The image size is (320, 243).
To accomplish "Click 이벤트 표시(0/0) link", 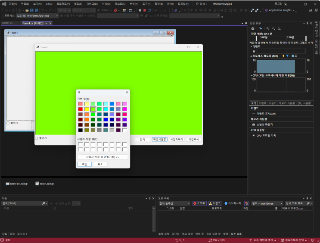I will click(266, 114).
